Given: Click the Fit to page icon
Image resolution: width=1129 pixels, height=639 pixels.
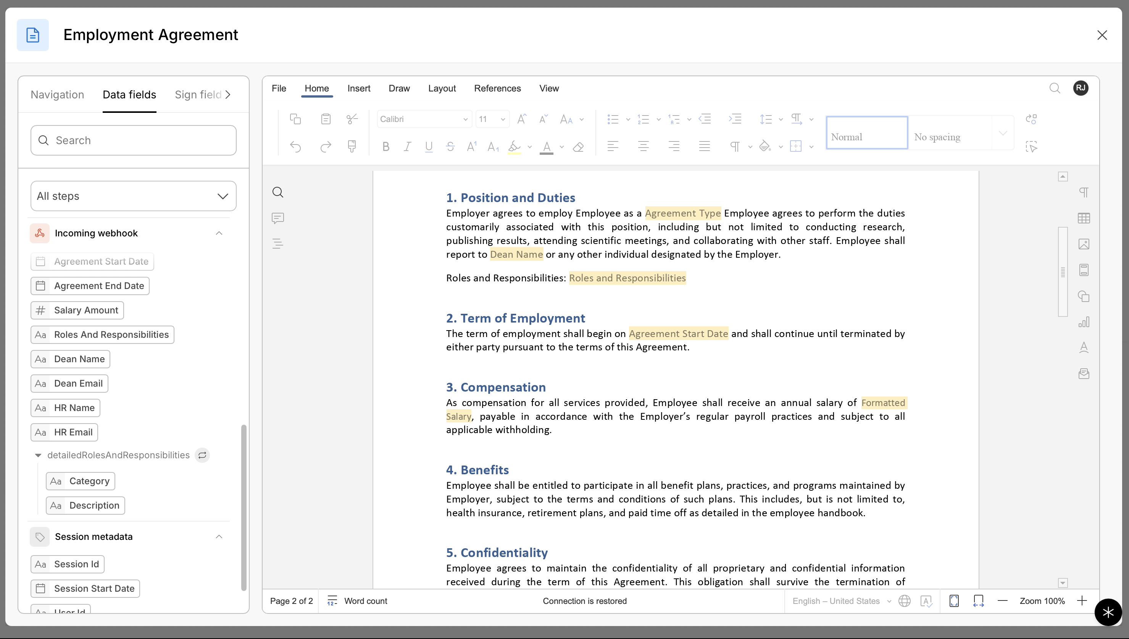Looking at the screenshot, I should click(x=954, y=601).
